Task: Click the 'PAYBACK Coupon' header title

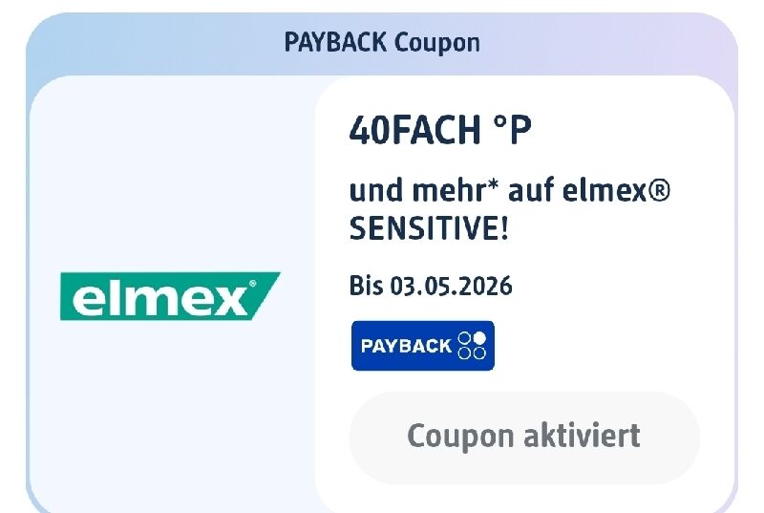Action: pos(382,43)
